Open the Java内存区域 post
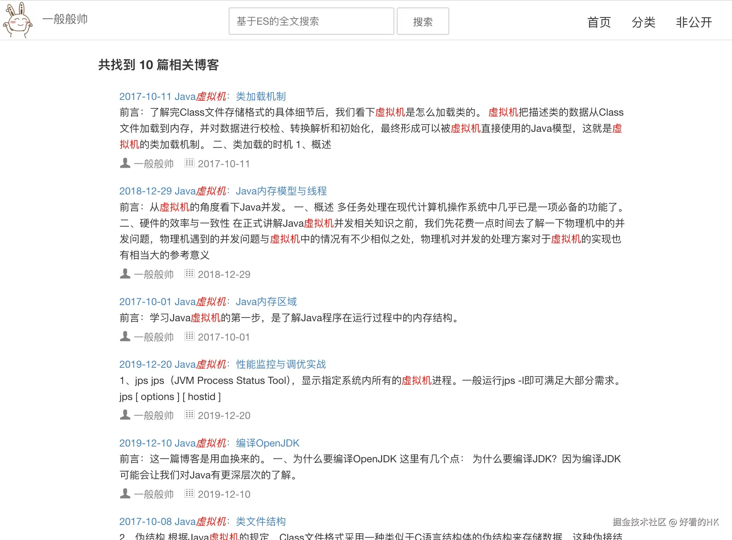This screenshot has height=540, width=732. click(208, 302)
